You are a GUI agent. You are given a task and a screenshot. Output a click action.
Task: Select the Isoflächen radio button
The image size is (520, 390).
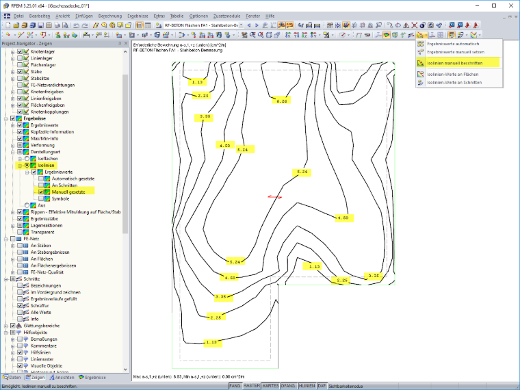(27, 159)
